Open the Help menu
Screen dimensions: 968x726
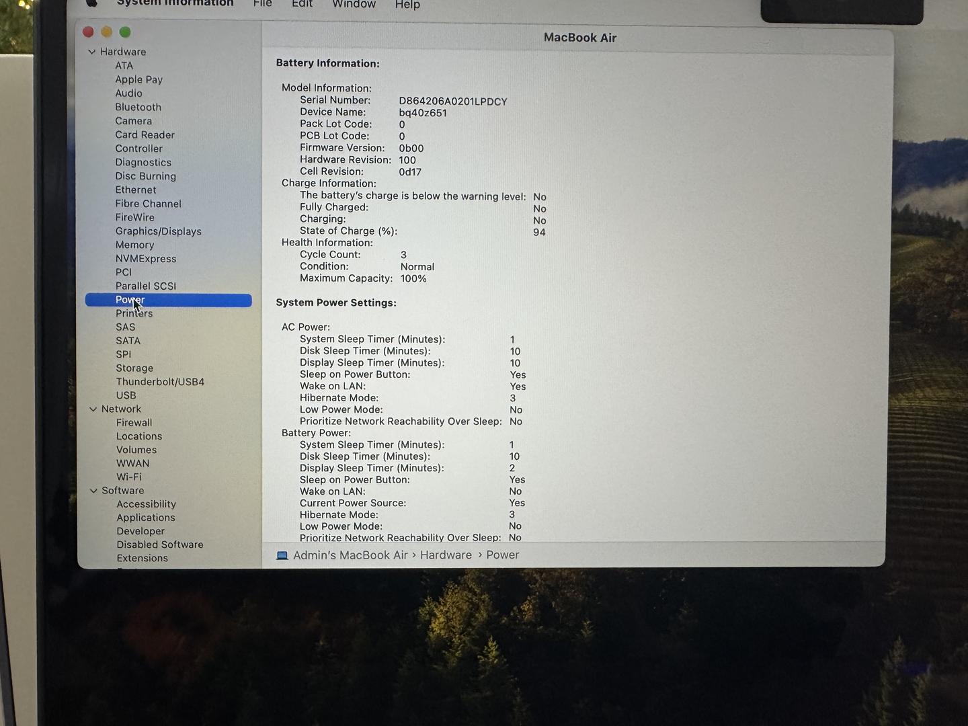click(407, 4)
